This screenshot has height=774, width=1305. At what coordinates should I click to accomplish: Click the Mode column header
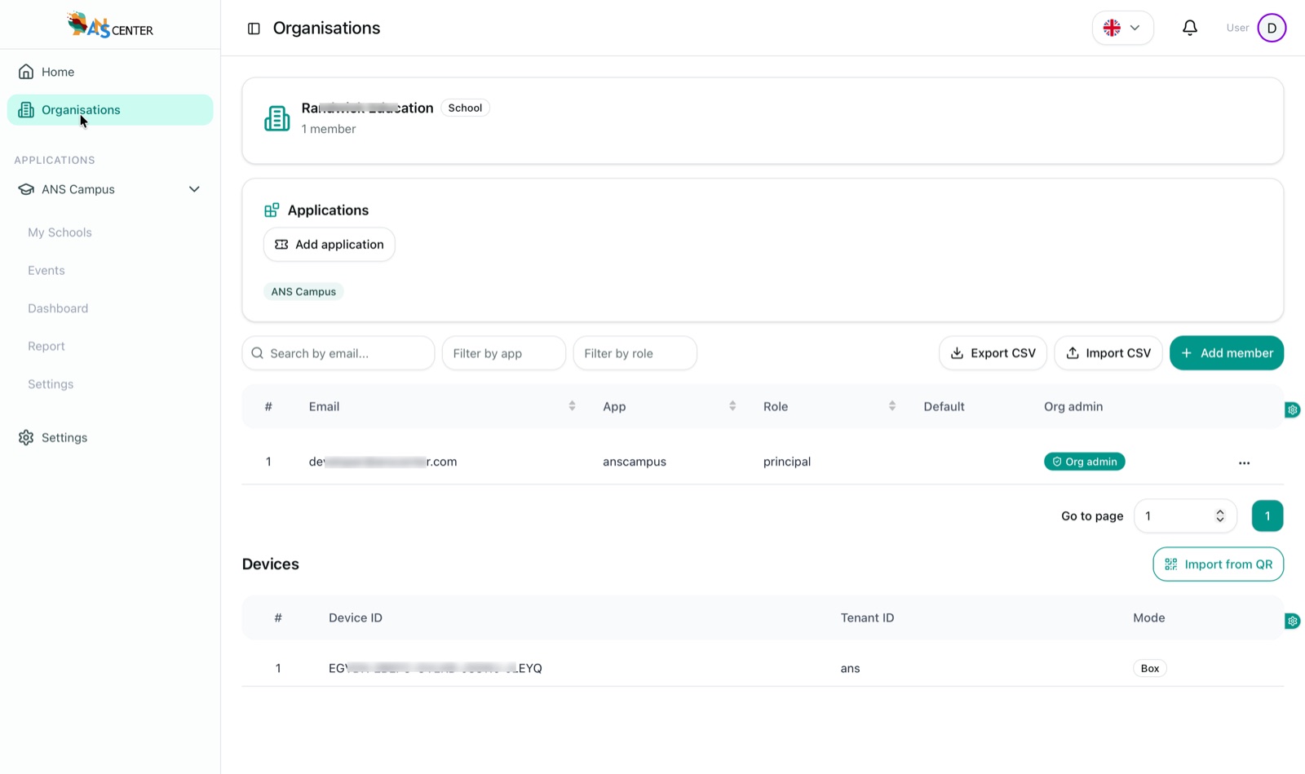pyautogui.click(x=1148, y=618)
